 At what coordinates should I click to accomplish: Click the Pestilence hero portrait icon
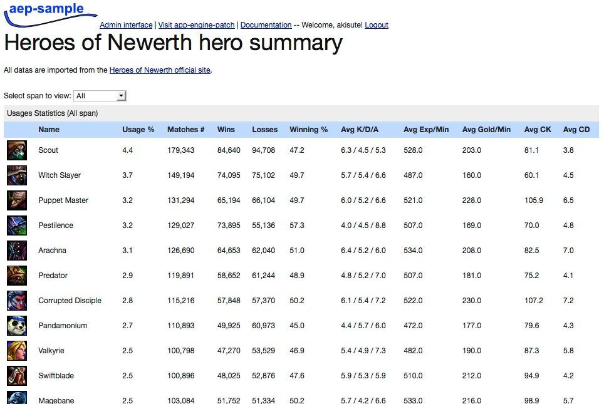coord(17,225)
